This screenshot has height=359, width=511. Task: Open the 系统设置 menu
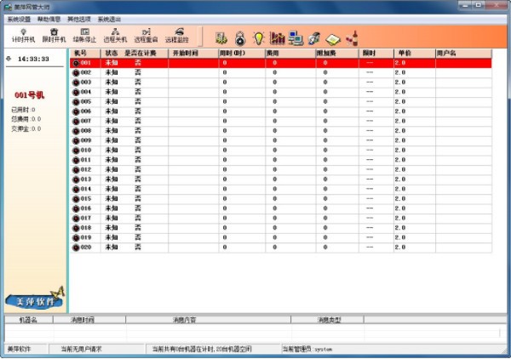pos(19,20)
